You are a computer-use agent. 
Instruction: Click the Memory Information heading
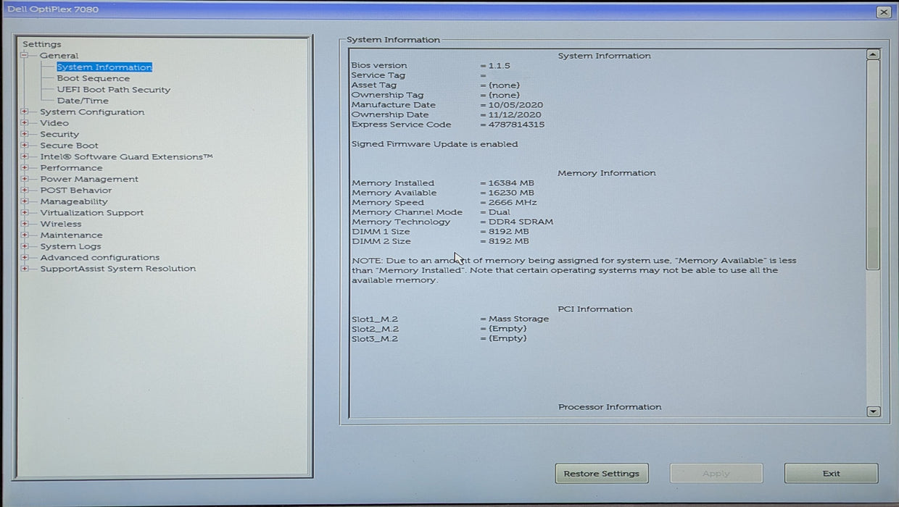(x=607, y=173)
